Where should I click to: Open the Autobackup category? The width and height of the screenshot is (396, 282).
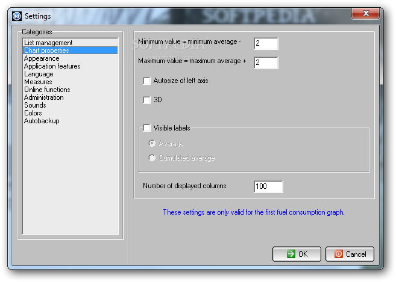[x=70, y=121]
